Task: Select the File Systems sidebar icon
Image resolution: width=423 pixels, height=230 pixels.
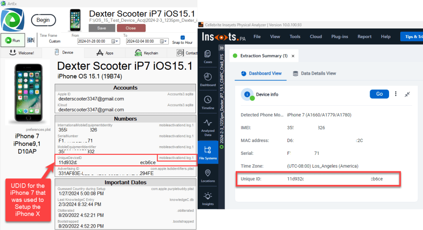Action: (208, 152)
